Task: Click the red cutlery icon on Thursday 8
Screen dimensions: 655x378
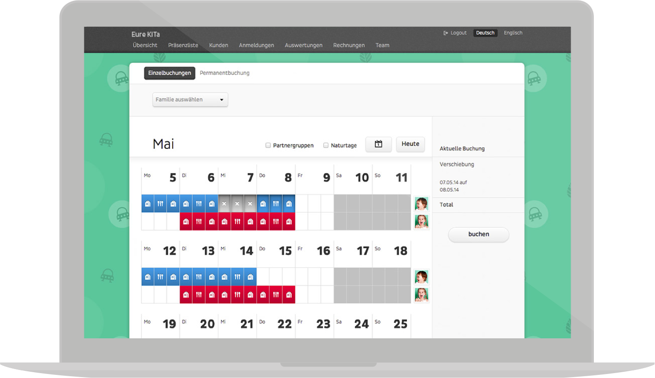Action: click(276, 222)
